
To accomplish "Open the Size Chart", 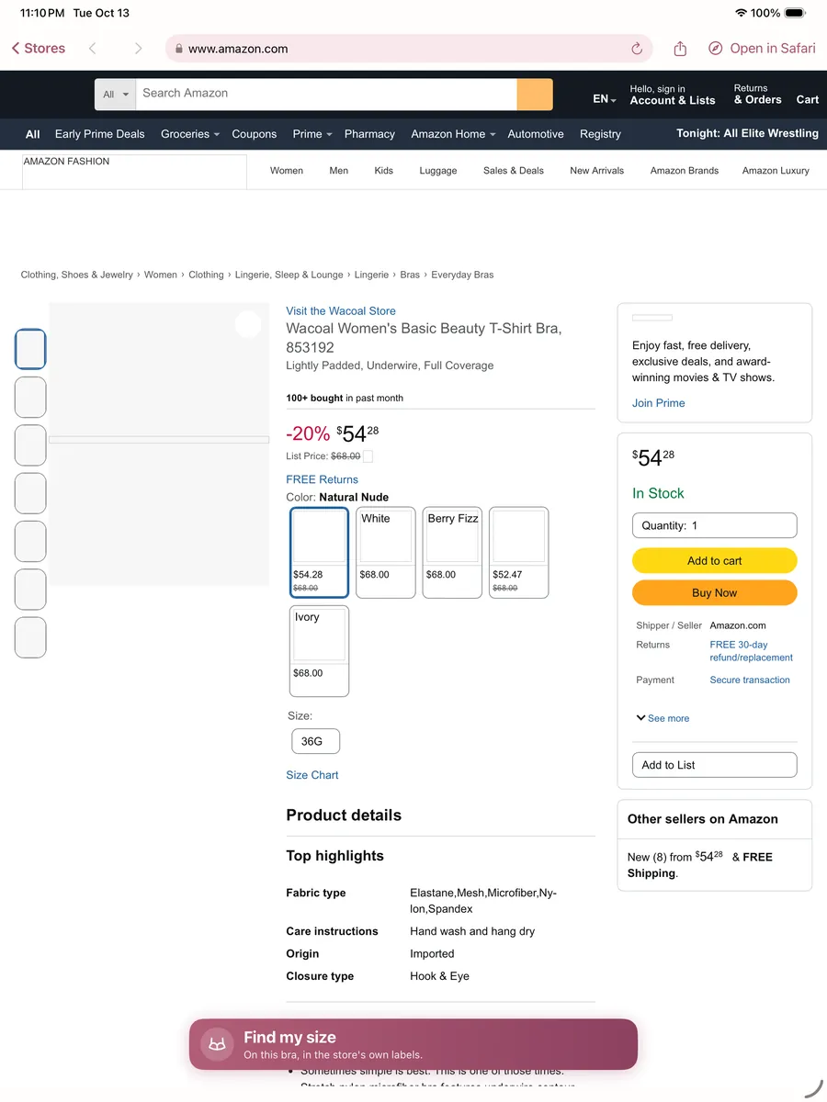I will point(312,775).
